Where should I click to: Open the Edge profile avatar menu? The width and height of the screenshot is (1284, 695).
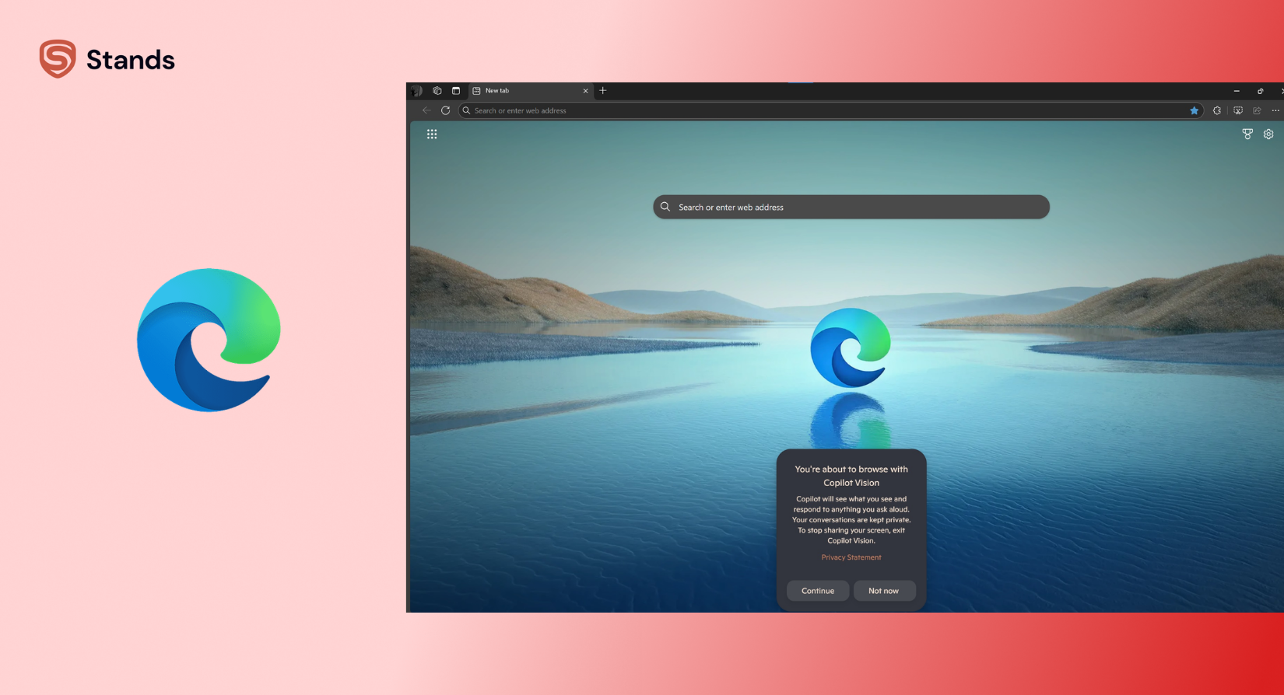[417, 91]
